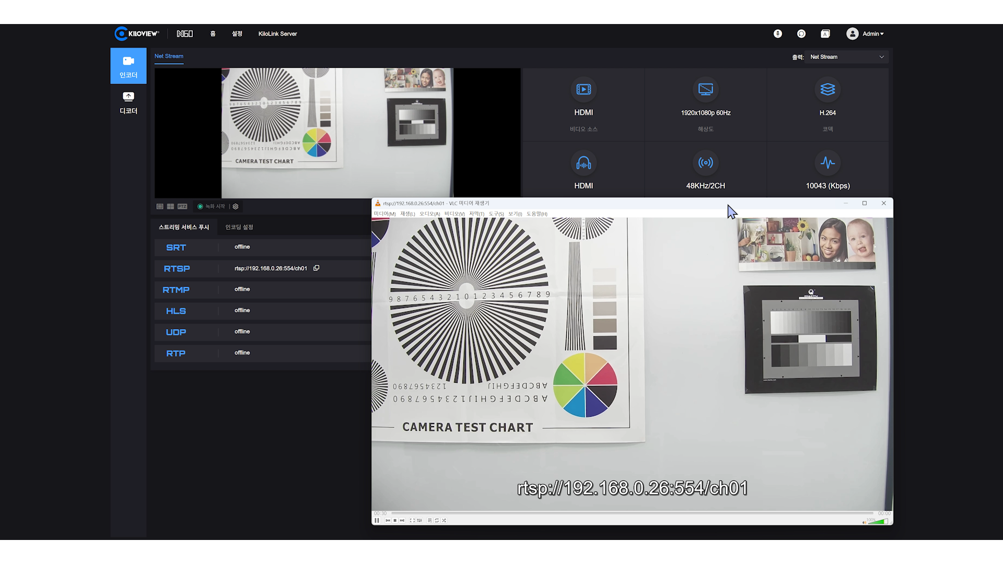Copy the RTSP stream URL
This screenshot has width=1003, height=564.
(x=316, y=268)
